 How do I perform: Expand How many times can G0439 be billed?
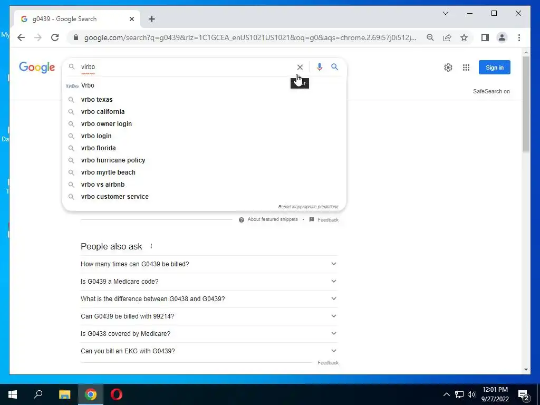(209, 264)
